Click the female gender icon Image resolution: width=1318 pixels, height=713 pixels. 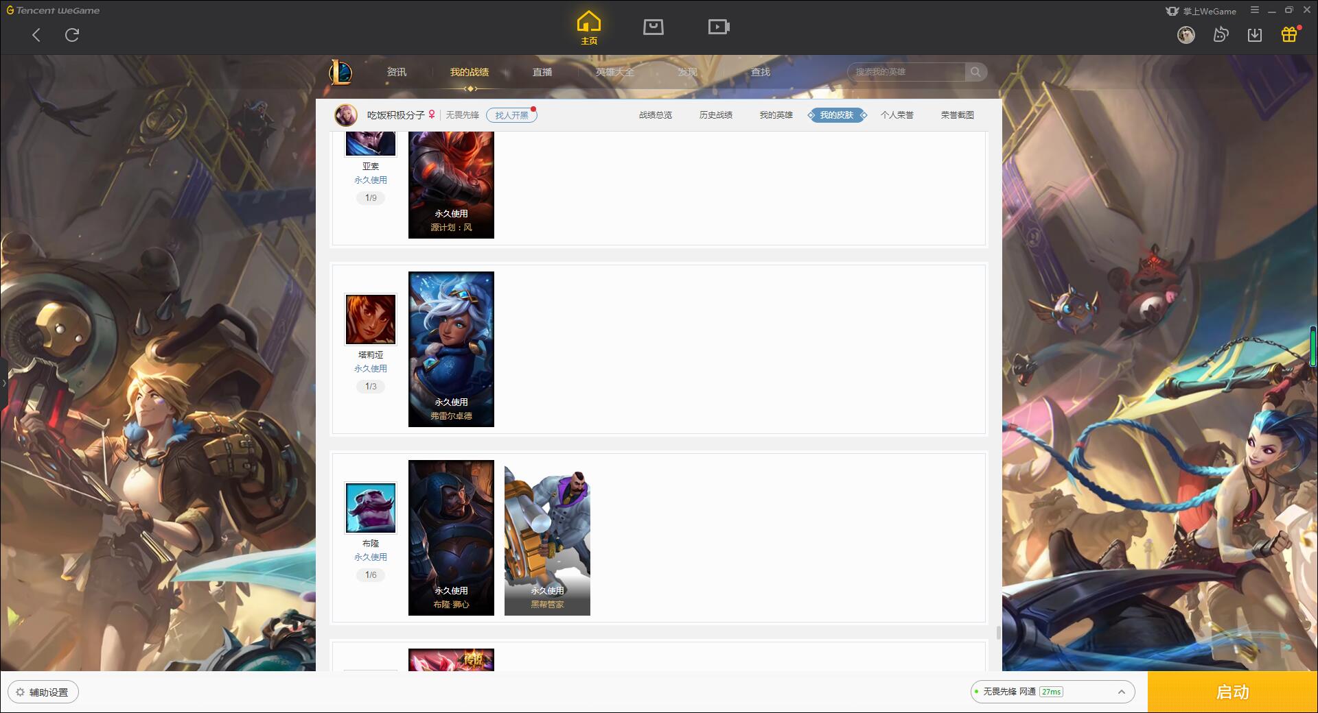coord(432,115)
